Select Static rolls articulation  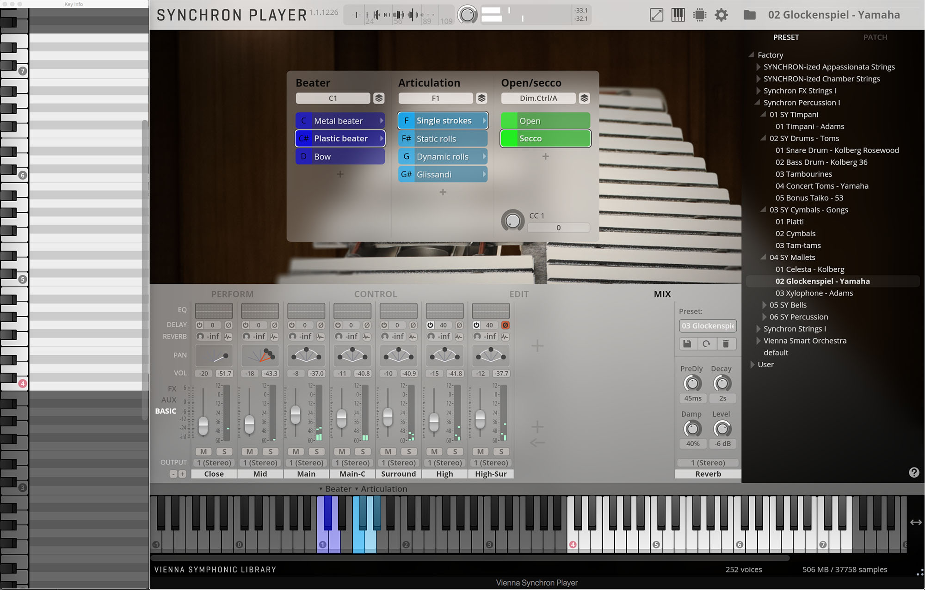click(443, 139)
